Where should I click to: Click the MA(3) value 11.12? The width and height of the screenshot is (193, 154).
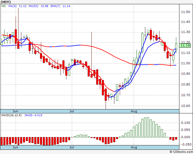pyautogui.click(x=23, y=6)
